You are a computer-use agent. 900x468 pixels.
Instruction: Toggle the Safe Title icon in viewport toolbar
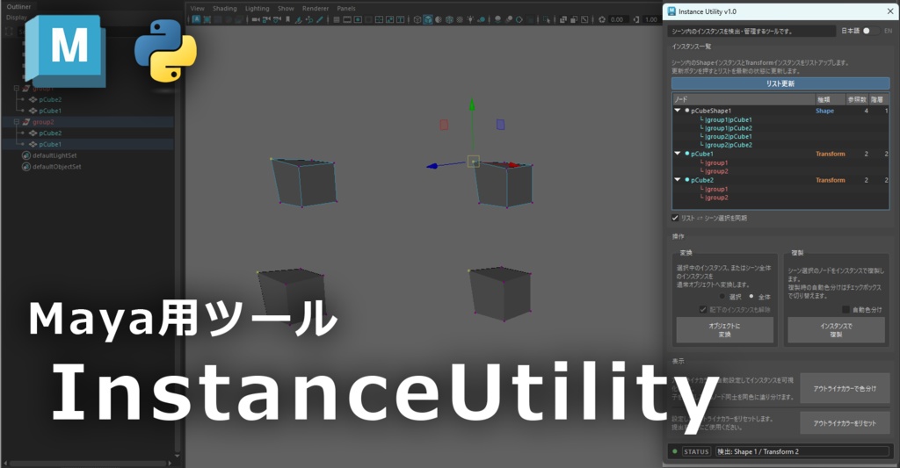401,19
